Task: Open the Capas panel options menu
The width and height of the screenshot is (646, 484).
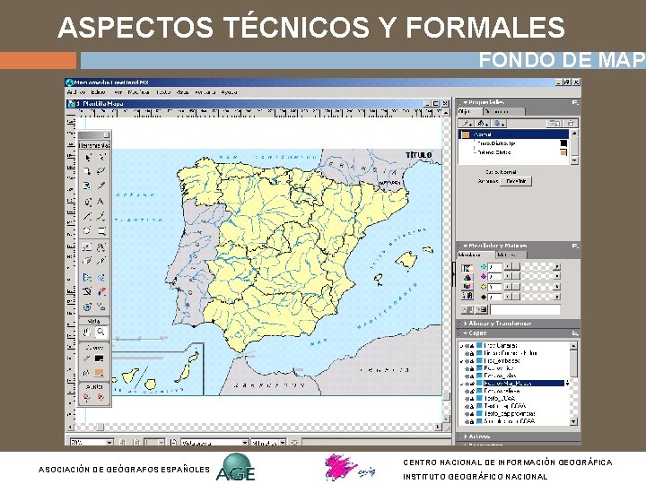Action: pos(575,333)
